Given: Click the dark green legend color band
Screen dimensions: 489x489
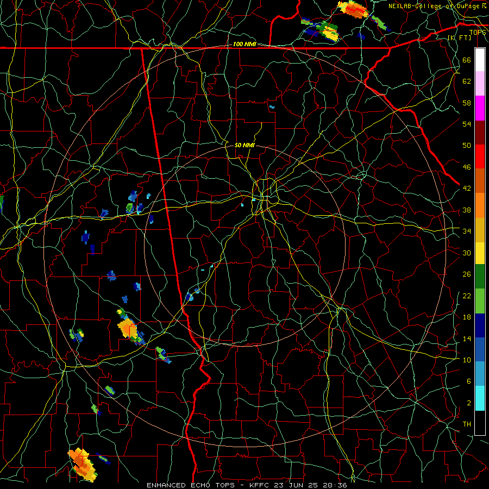Looking at the screenshot, I should 480,277.
